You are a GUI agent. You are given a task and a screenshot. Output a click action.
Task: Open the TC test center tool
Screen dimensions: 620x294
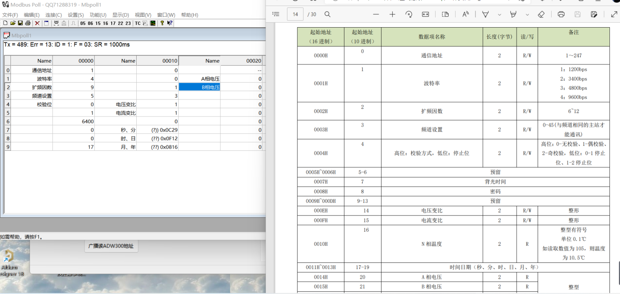(138, 23)
